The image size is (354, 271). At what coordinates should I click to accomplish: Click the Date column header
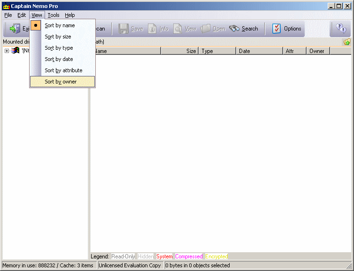259,51
